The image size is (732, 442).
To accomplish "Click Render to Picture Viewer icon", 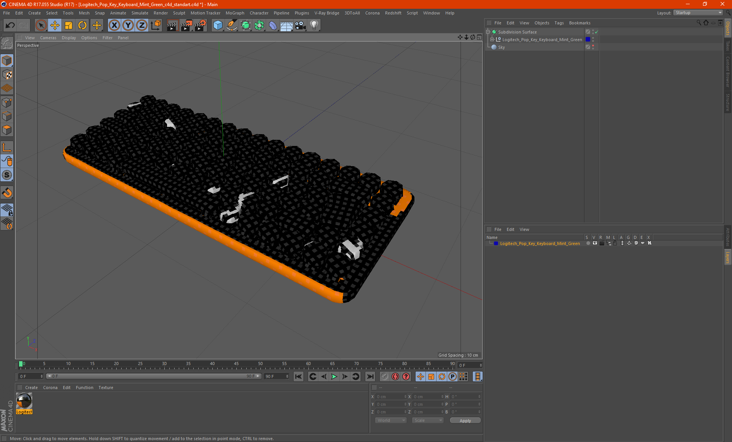I will [186, 26].
